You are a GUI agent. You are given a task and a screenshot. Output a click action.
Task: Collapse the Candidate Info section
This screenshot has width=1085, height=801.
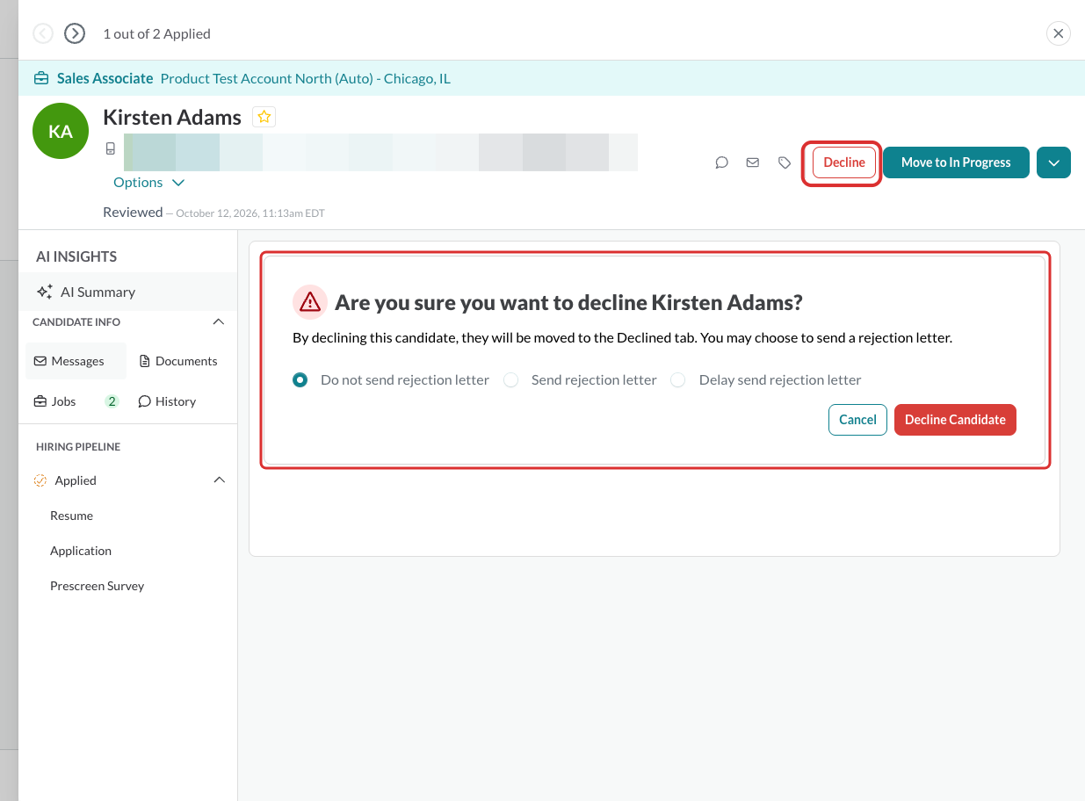pos(219,322)
